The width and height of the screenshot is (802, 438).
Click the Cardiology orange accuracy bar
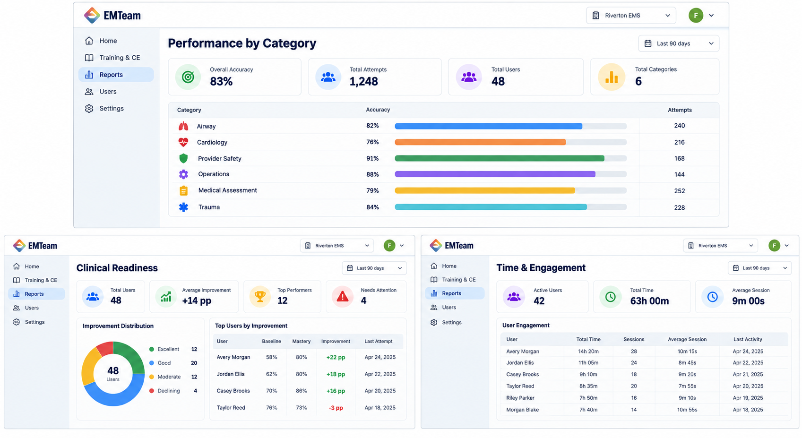coord(480,142)
